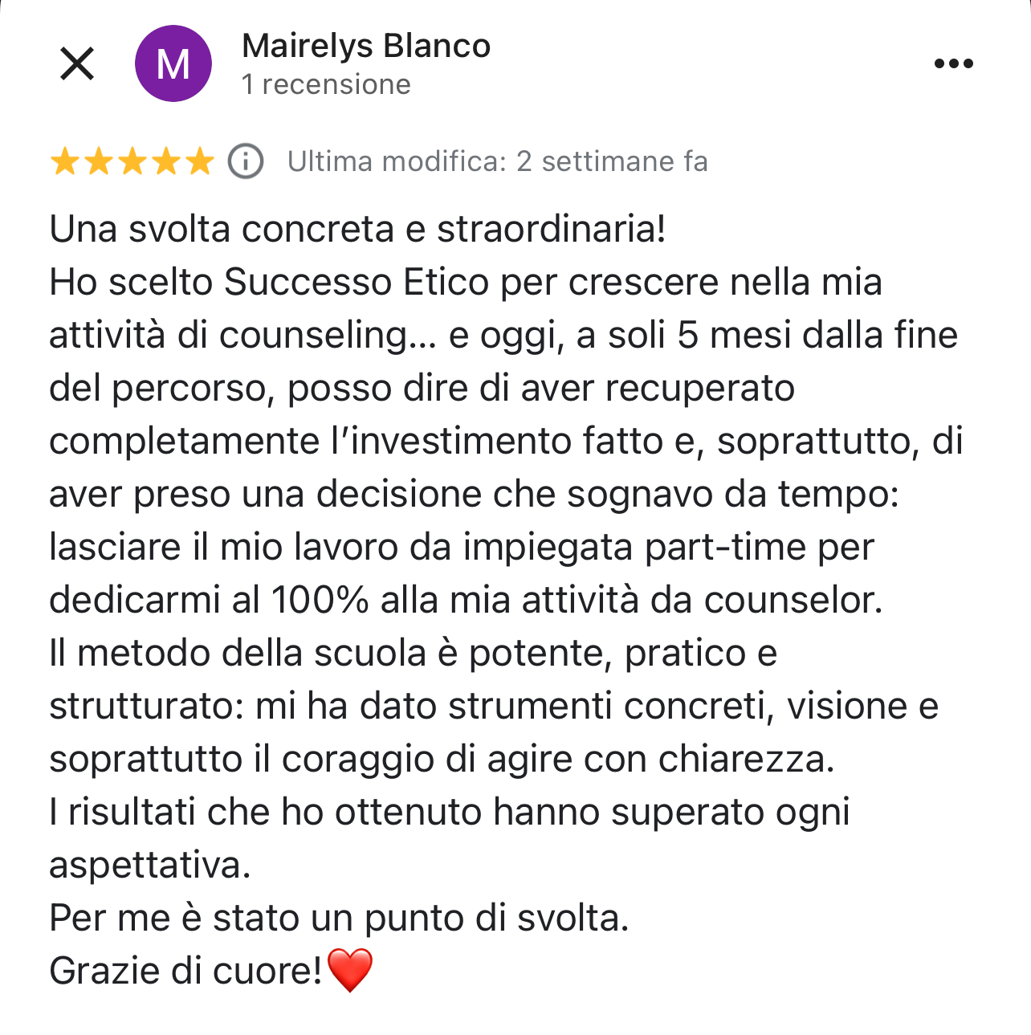
Task: Click the fifth yellow rating star
Action: (x=200, y=161)
